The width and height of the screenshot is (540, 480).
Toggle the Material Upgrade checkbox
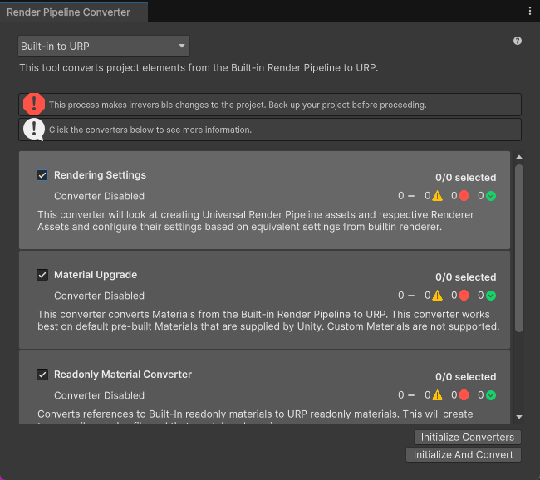pos(42,275)
